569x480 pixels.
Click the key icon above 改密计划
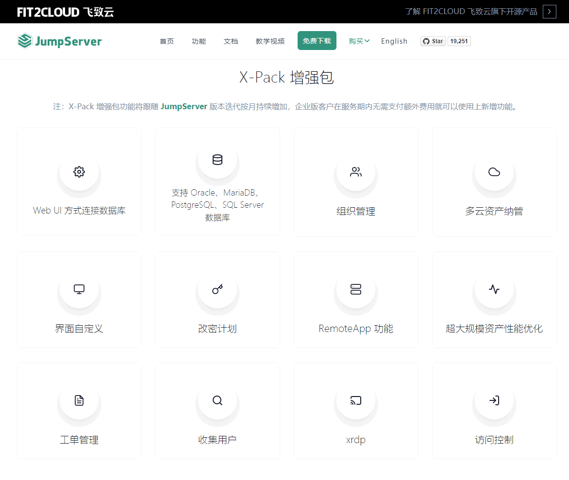pos(218,289)
